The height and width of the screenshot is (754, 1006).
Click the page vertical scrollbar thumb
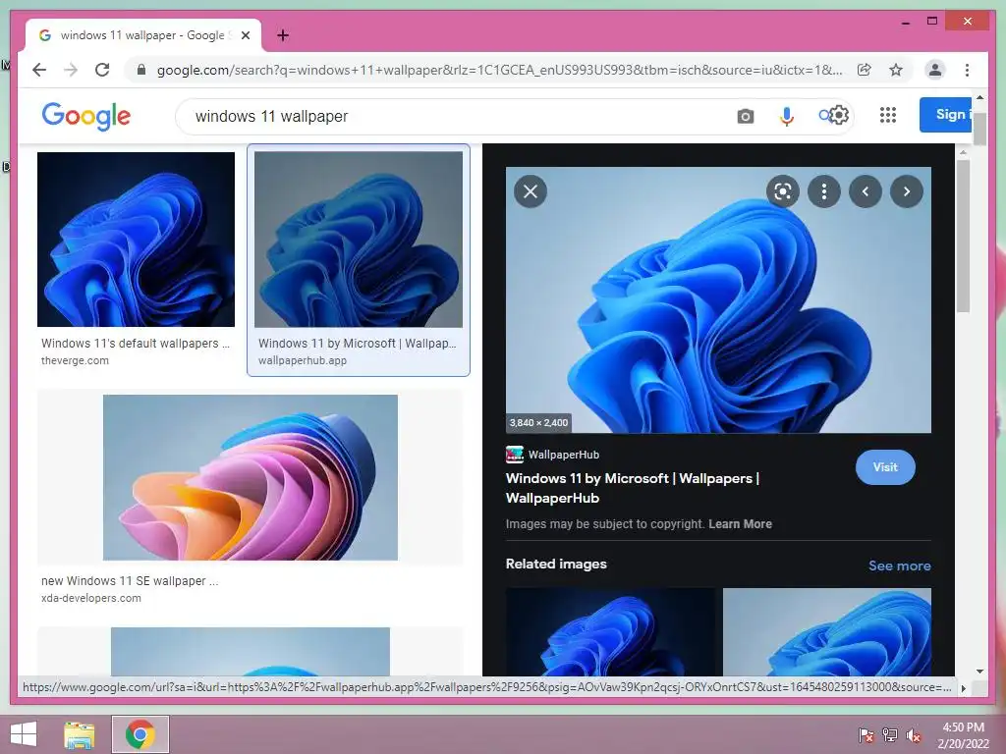pos(979,130)
